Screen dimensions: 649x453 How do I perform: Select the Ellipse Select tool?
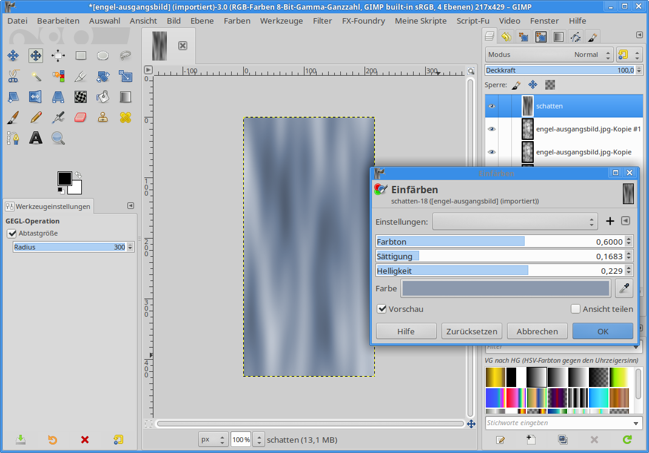point(103,56)
